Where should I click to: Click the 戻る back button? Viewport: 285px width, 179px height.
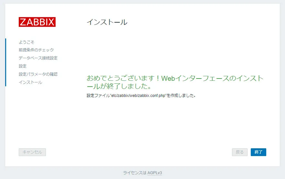click(x=239, y=152)
